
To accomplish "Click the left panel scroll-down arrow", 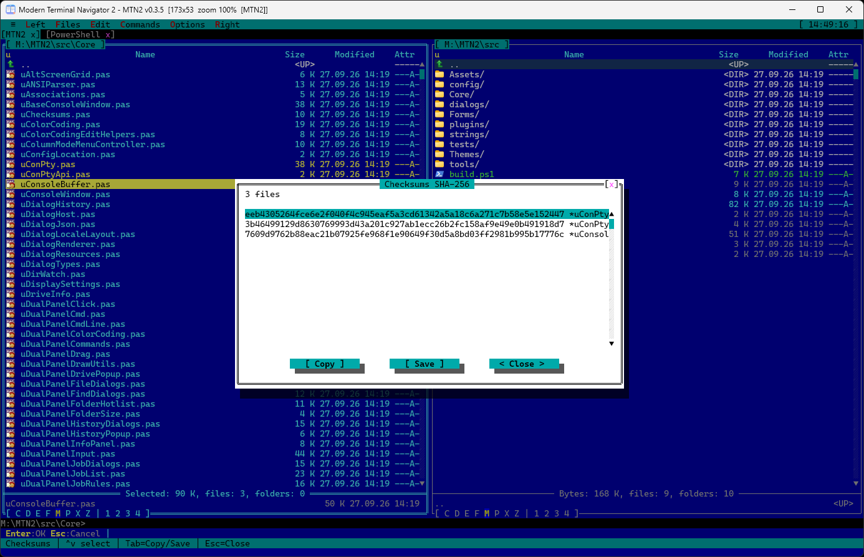I will (422, 483).
